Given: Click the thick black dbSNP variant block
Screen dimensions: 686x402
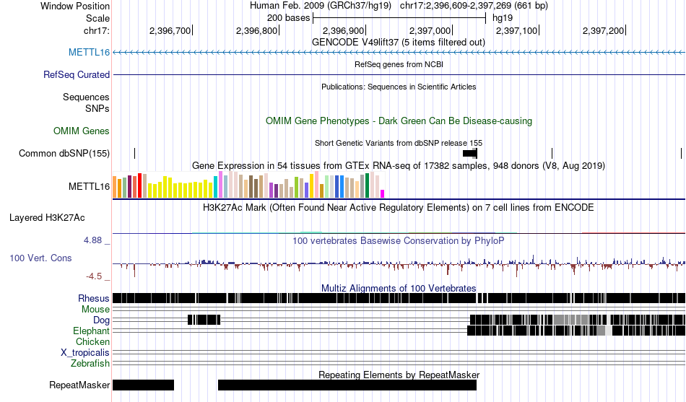Looking at the screenshot, I should click(470, 154).
